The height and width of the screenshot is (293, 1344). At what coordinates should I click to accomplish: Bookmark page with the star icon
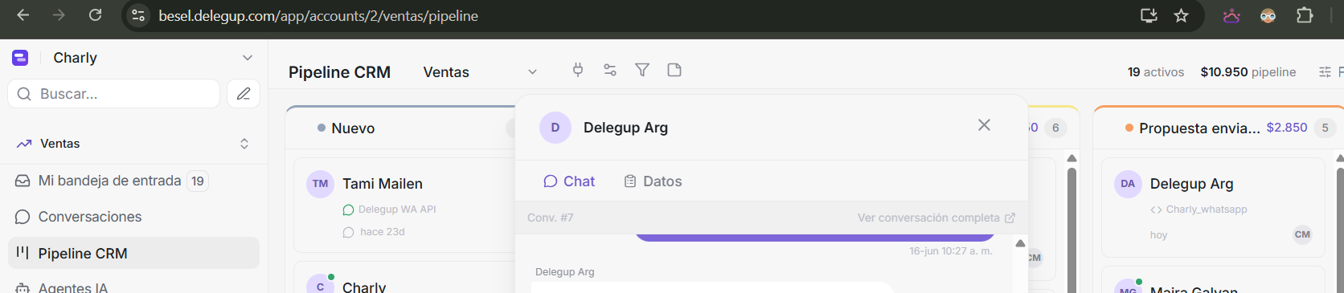pyautogui.click(x=1181, y=15)
